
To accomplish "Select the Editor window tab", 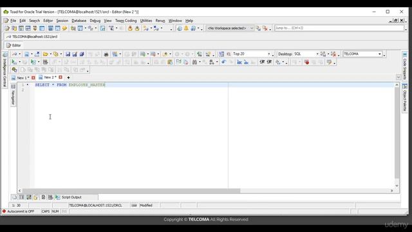I will [x=14, y=45].
